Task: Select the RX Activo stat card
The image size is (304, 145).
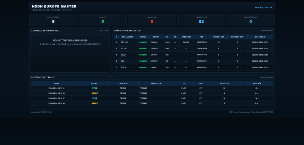Action: click(152, 20)
